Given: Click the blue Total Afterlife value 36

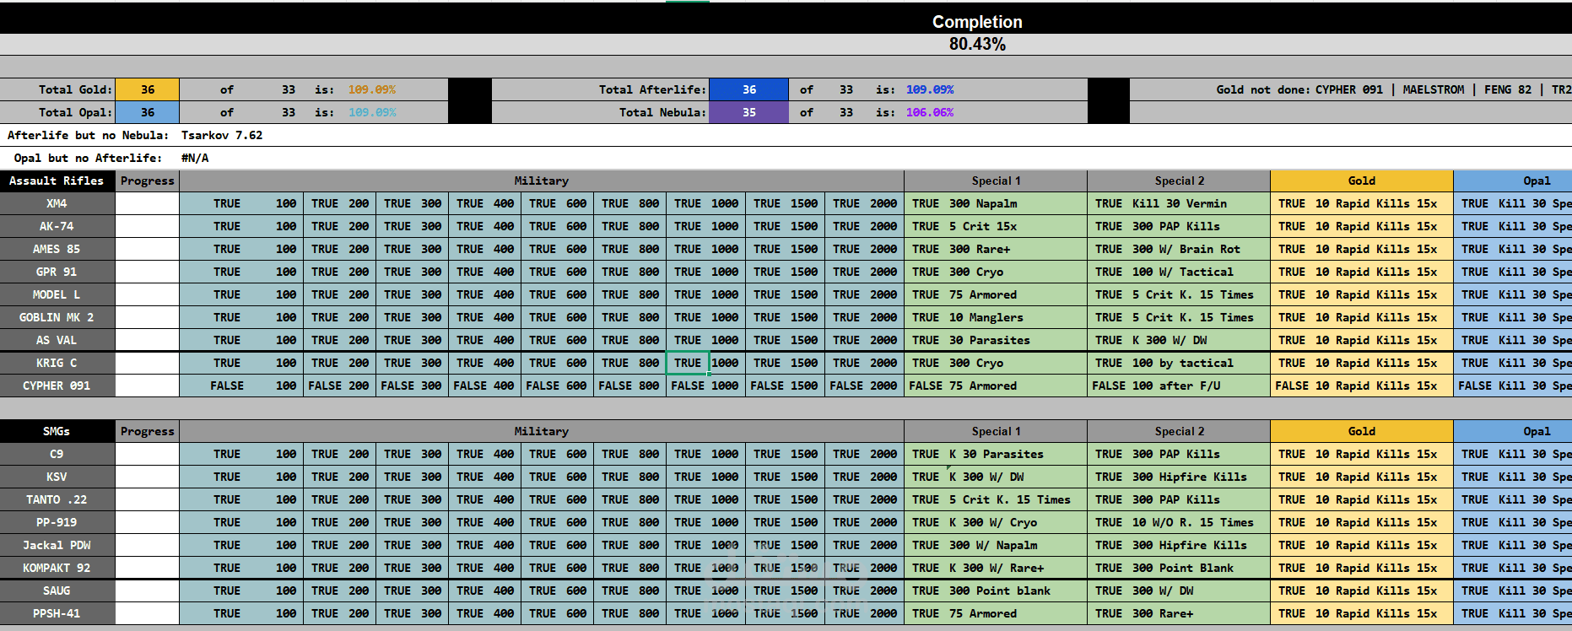Looking at the screenshot, I should (748, 89).
